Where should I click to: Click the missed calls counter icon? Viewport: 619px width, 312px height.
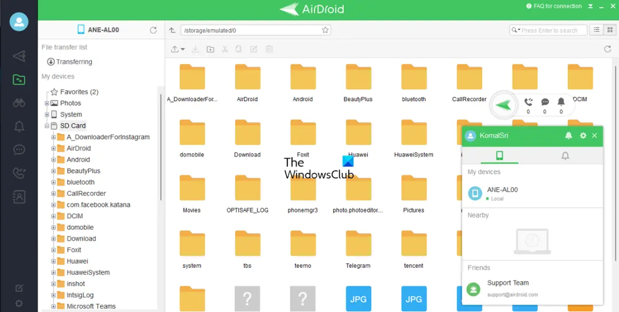(528, 102)
